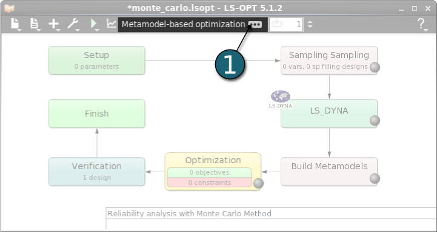Image resolution: width=437 pixels, height=232 pixels.
Task: Open the document file toolbar icon
Action: [35, 24]
